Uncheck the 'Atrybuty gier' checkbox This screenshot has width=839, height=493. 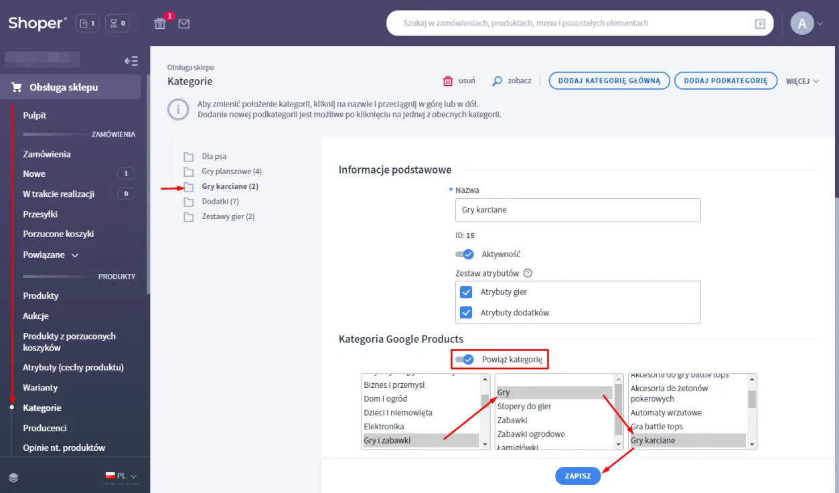(x=466, y=292)
